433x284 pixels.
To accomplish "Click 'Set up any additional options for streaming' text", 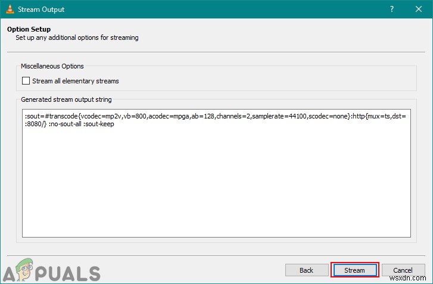I will 77,38.
